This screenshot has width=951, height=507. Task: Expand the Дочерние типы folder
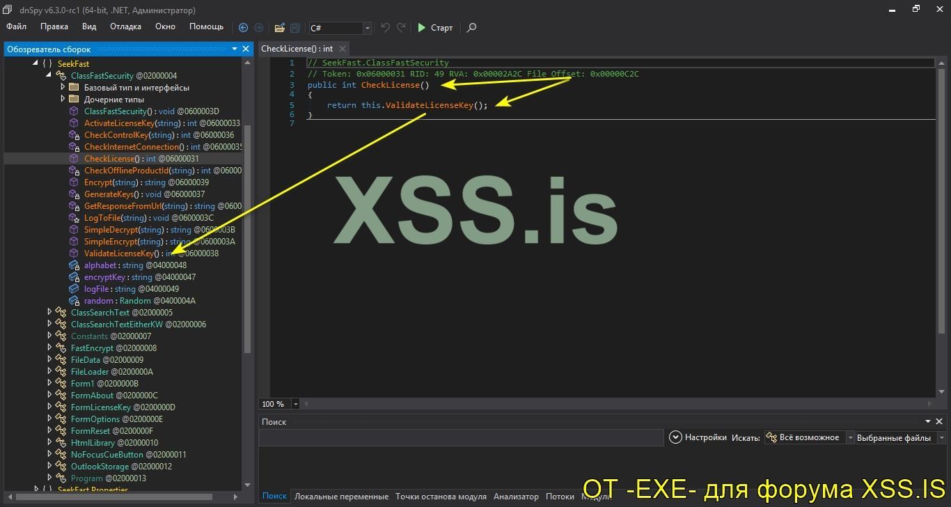click(x=62, y=100)
